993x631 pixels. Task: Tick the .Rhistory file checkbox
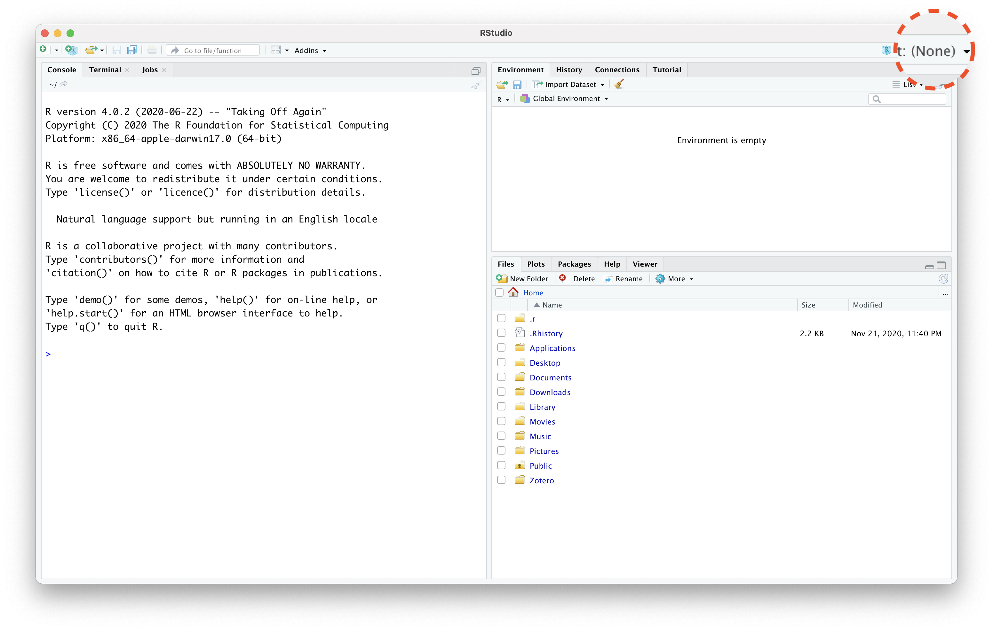click(501, 333)
